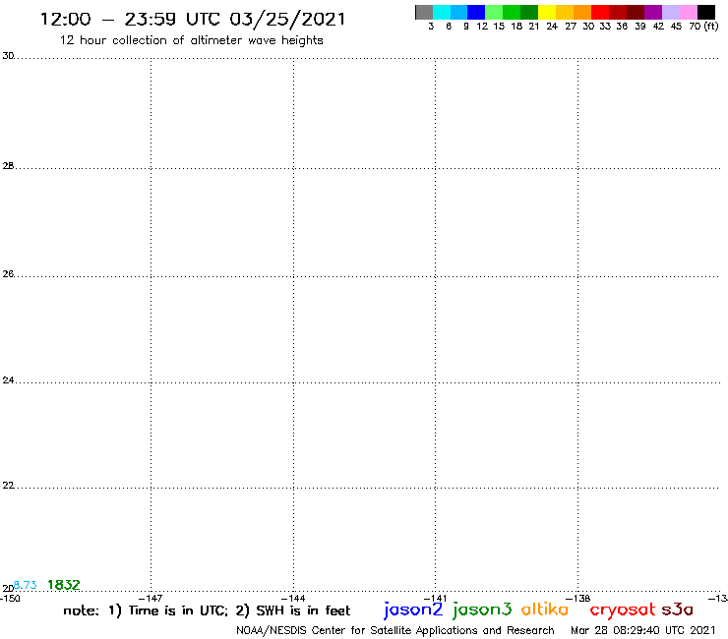The height and width of the screenshot is (639, 728).
Task: Select the 'altika' satellite label
Action: 545,609
